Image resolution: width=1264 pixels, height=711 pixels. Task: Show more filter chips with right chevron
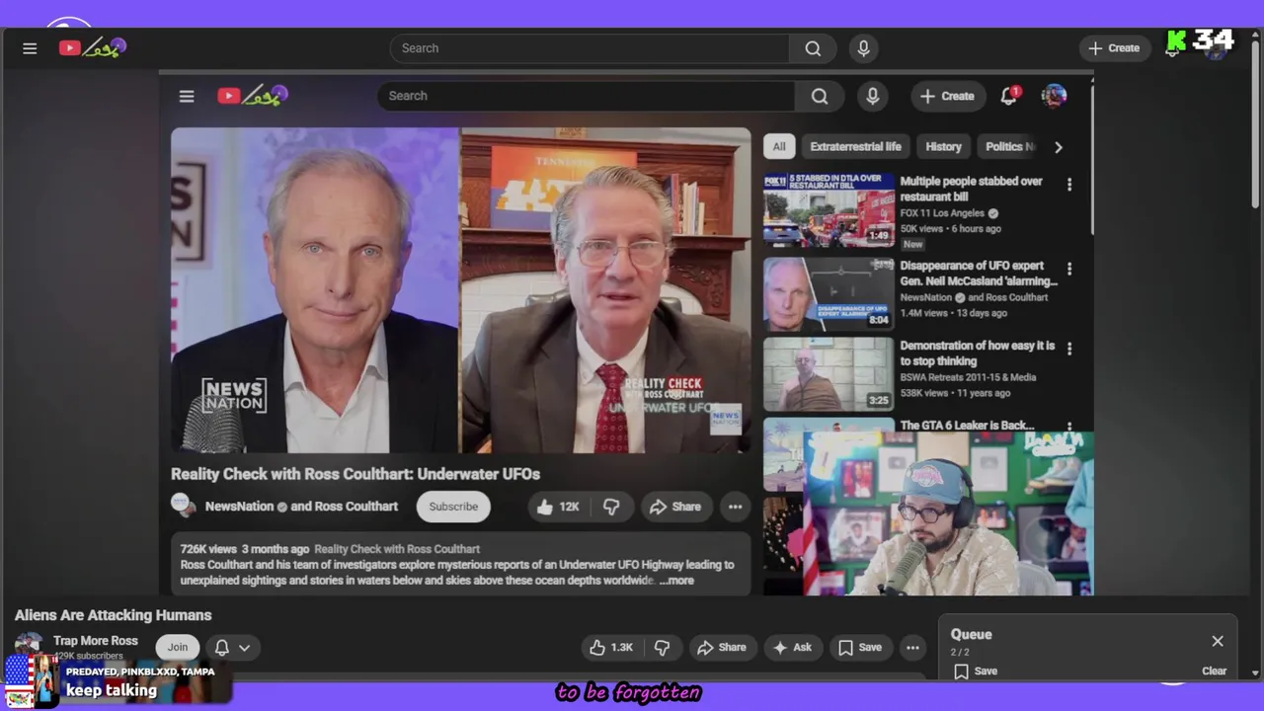tap(1058, 147)
